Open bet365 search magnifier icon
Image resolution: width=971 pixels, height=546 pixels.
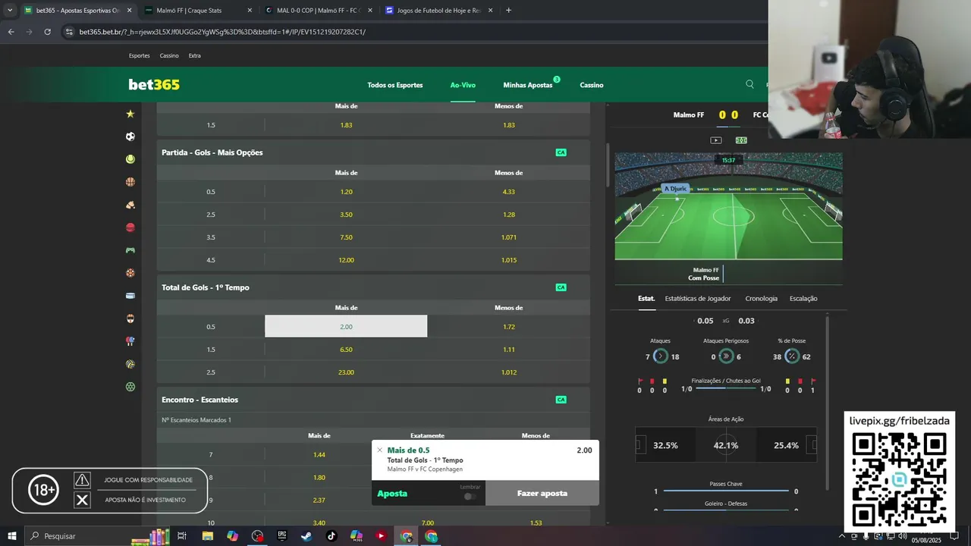(749, 84)
